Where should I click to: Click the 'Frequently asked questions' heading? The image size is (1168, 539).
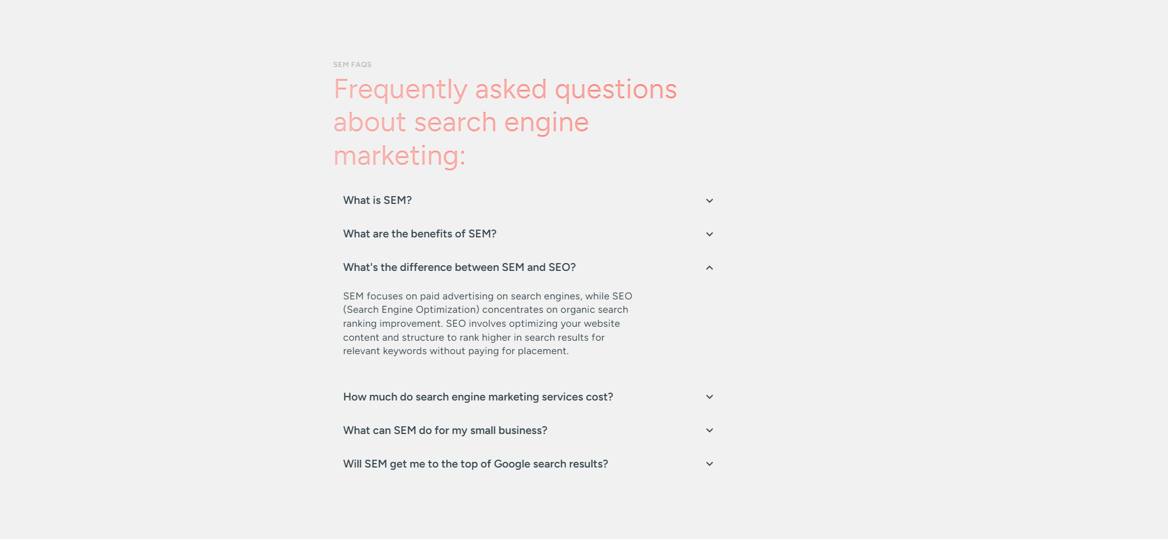(x=505, y=89)
